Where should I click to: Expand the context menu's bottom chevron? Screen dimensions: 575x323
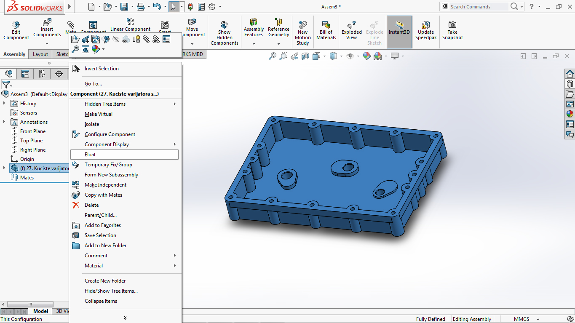click(125, 318)
